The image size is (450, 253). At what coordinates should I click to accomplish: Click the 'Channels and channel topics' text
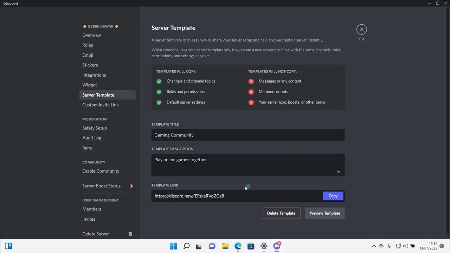tap(191, 81)
